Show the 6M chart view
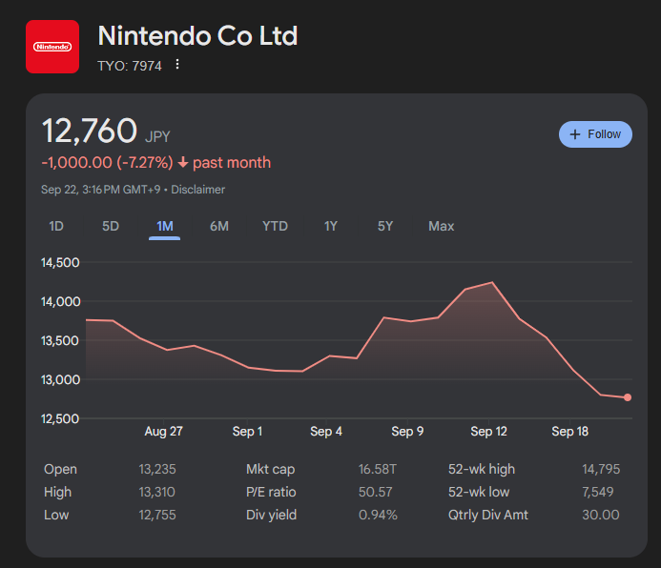661x568 pixels. click(219, 226)
